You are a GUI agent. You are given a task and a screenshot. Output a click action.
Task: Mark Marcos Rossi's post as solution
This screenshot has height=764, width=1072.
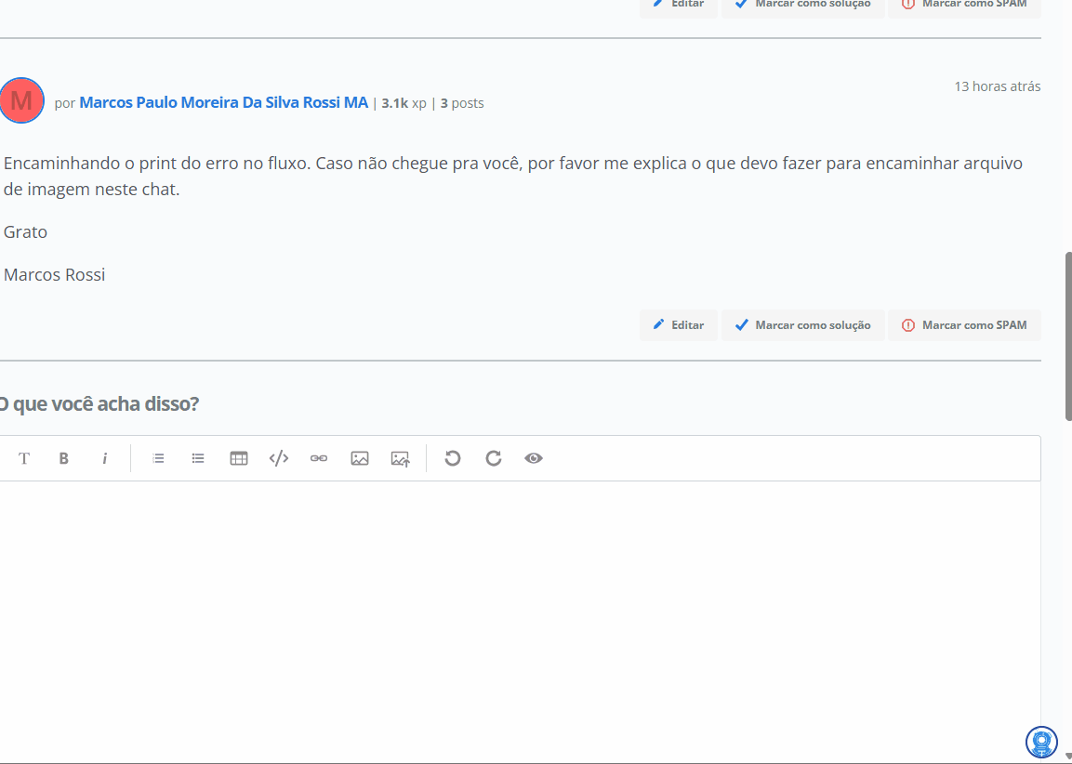pyautogui.click(x=802, y=325)
